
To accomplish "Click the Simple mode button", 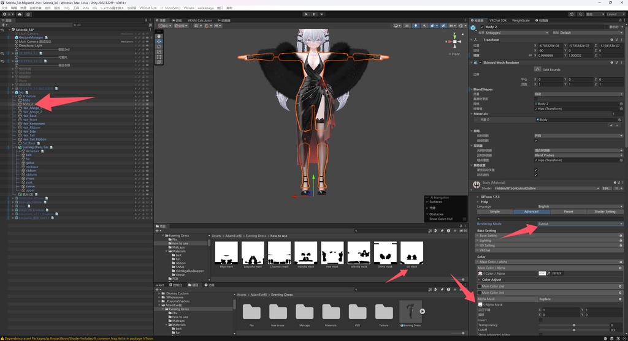I will tap(495, 211).
